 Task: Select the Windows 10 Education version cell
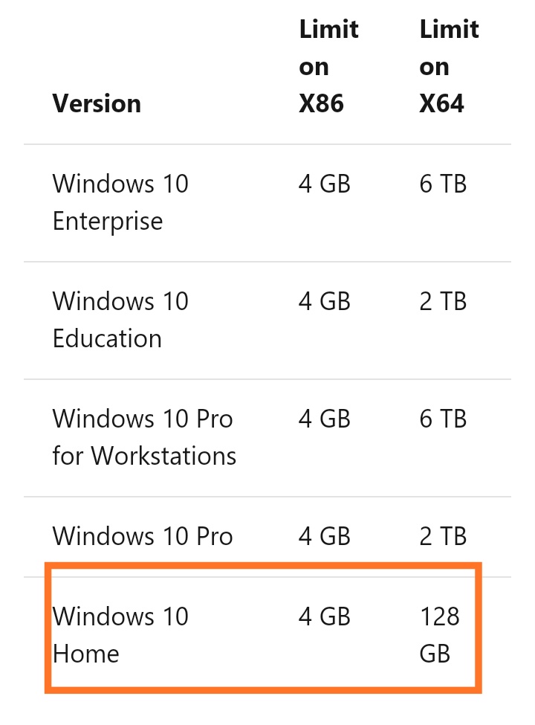click(x=120, y=320)
